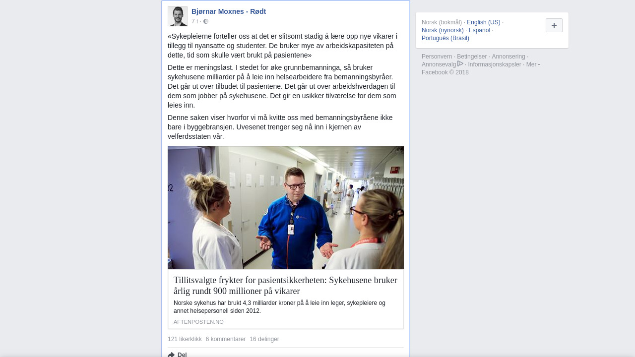This screenshot has height=357, width=635.
Task: Open article headline about Tillitsvalgte frykter
Action: click(x=285, y=286)
